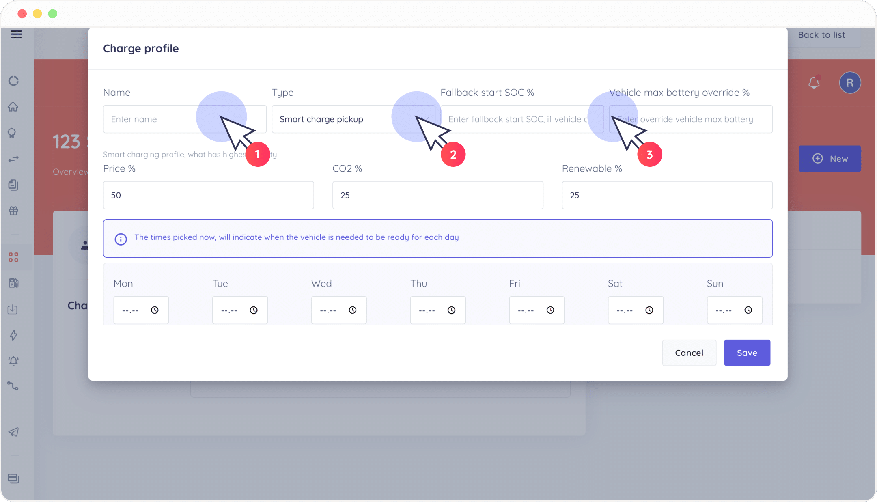Screen dimensions: 877x502
Task: Select the grid apps icon in sidebar
Action: [x=14, y=256]
